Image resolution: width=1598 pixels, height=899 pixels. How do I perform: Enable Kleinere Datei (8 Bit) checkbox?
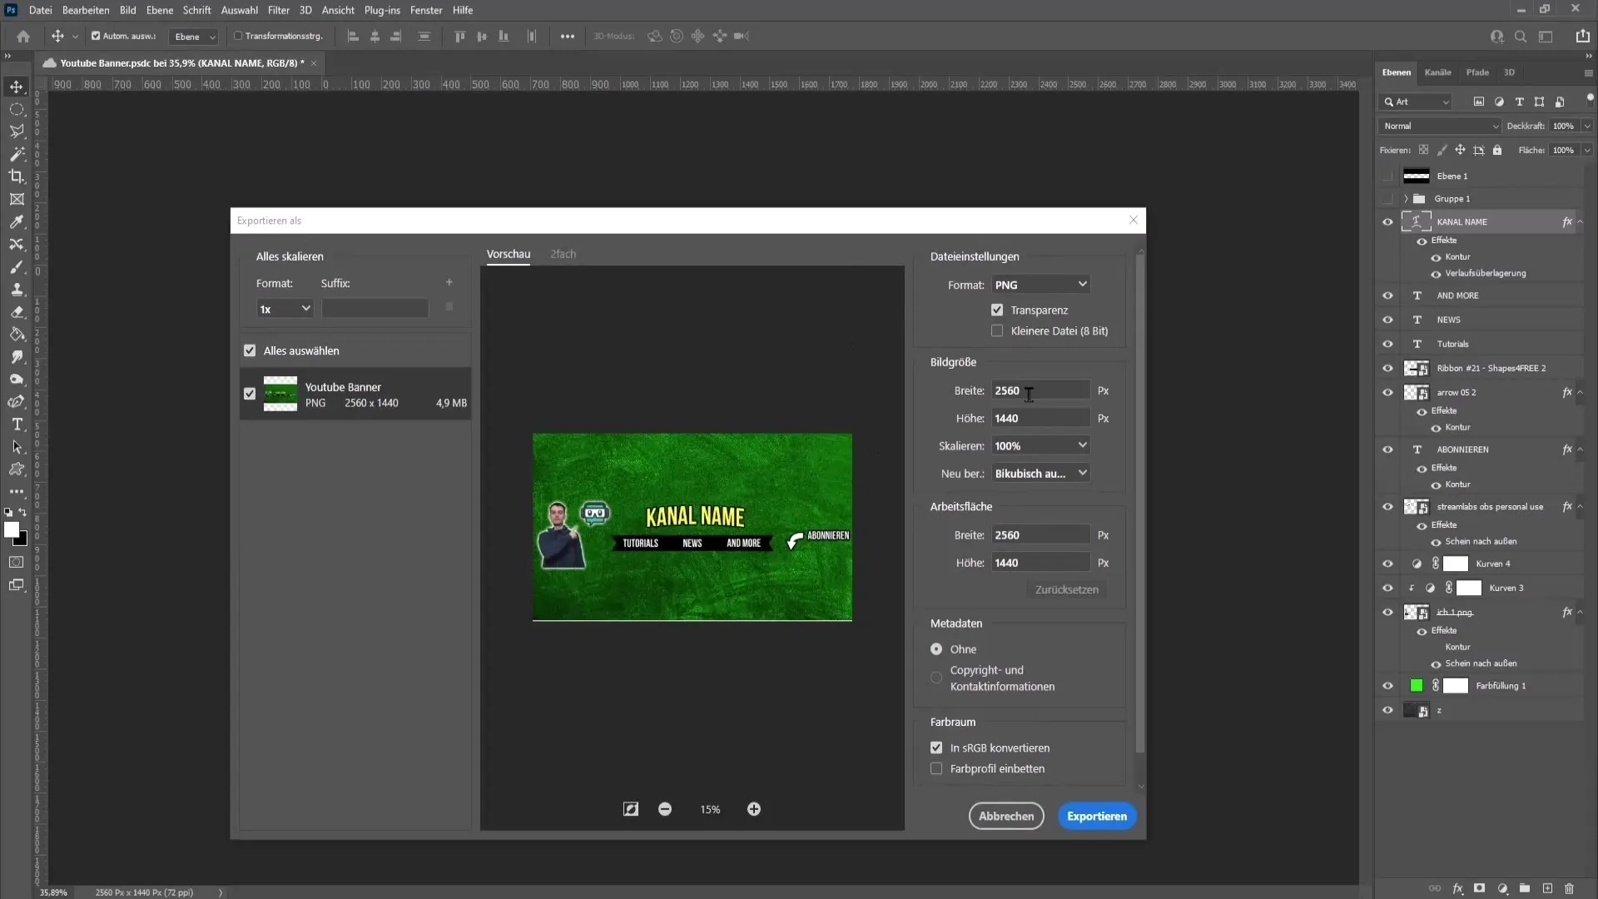997,330
